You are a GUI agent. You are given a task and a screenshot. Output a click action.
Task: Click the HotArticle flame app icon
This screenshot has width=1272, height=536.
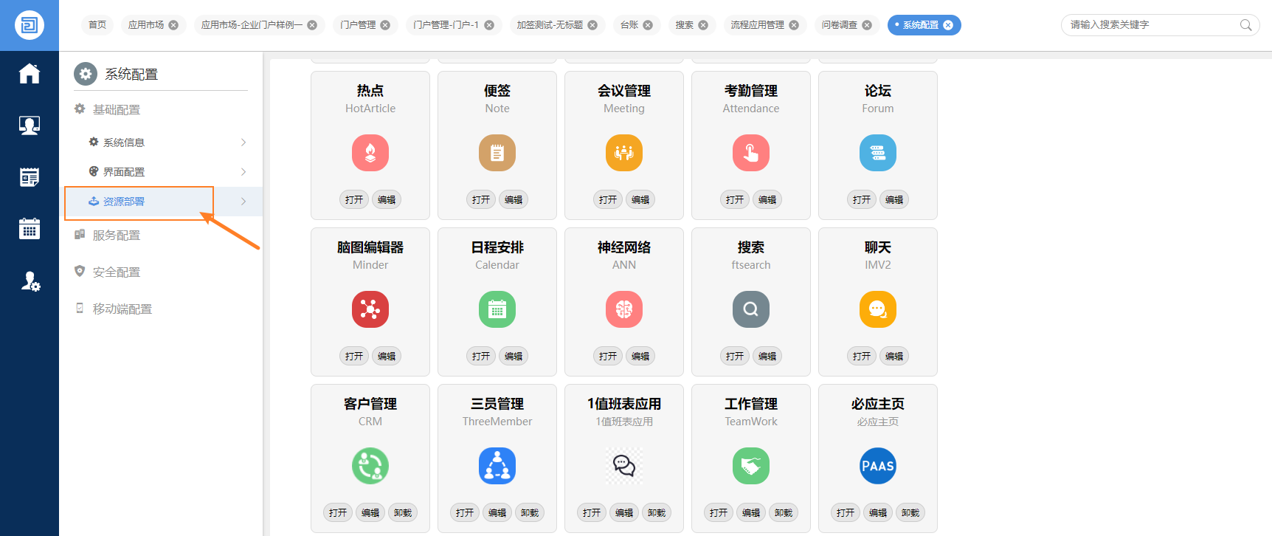(x=370, y=153)
